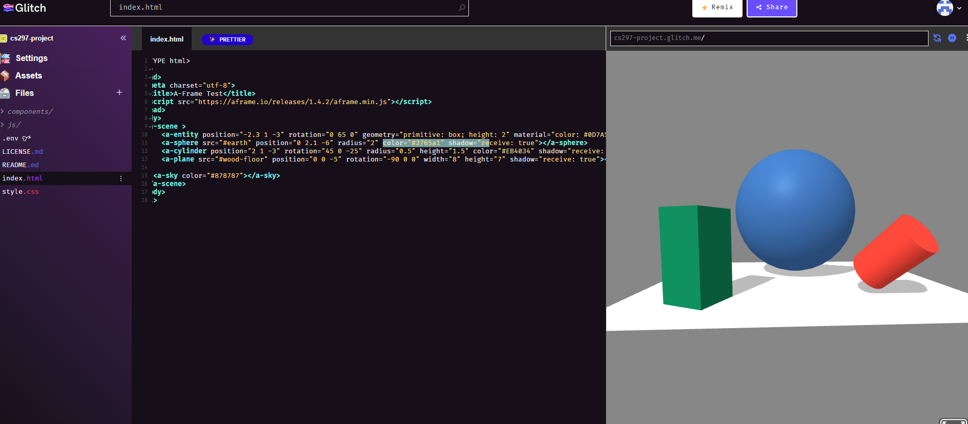The image size is (968, 424).
Task: Pause the preview with pause icon
Action: [x=952, y=38]
